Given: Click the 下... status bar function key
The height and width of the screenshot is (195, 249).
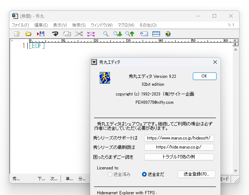Looking at the screenshot, I should coord(41,179).
